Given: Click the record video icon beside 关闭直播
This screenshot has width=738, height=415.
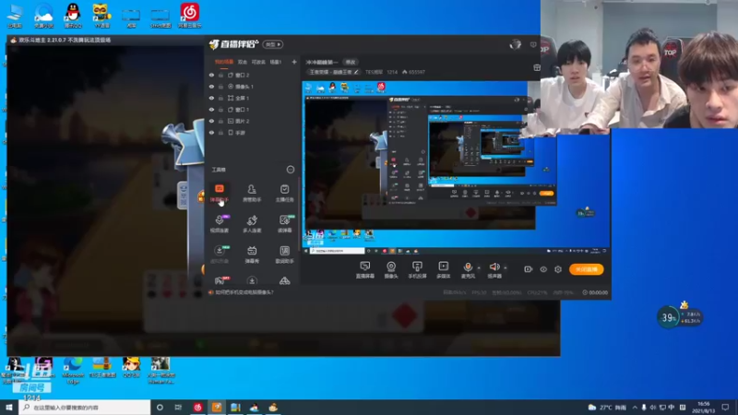Looking at the screenshot, I should pyautogui.click(x=528, y=269).
